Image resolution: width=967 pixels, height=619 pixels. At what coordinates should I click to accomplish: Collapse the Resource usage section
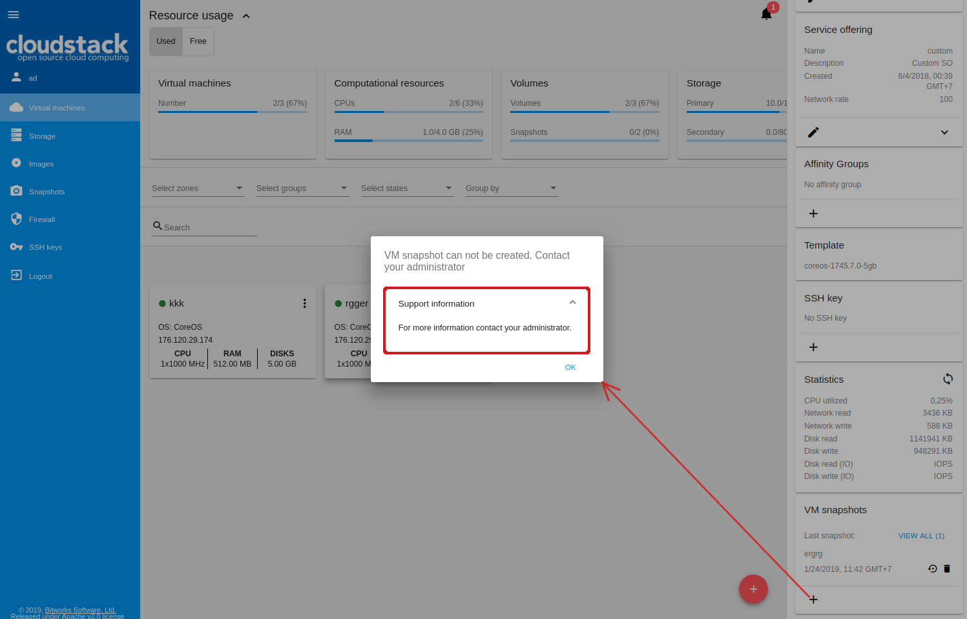click(246, 16)
